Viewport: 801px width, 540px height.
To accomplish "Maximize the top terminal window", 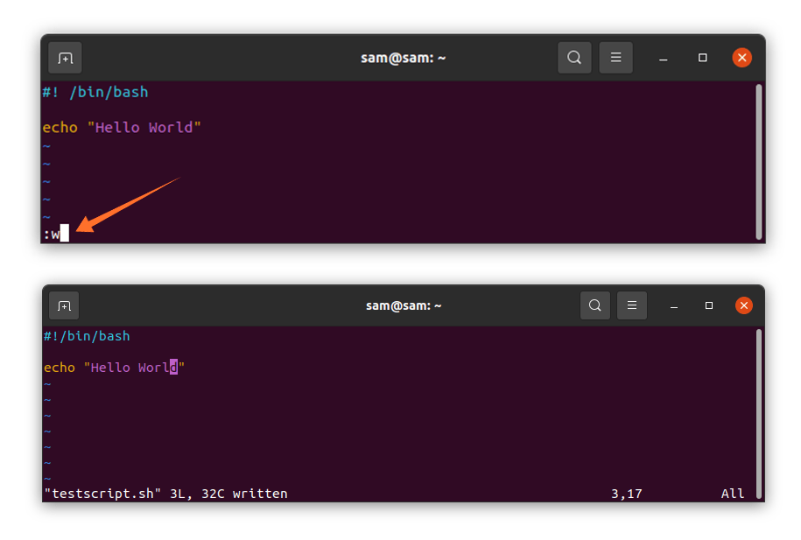I will point(702,57).
